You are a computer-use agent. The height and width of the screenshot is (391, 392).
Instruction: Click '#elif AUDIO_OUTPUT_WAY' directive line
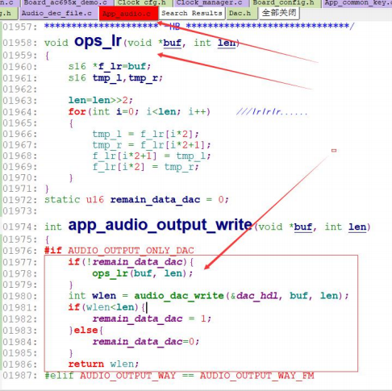[179, 376]
